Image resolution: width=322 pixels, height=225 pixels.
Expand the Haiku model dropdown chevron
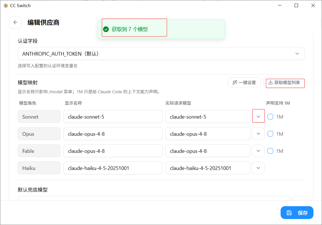click(258, 168)
